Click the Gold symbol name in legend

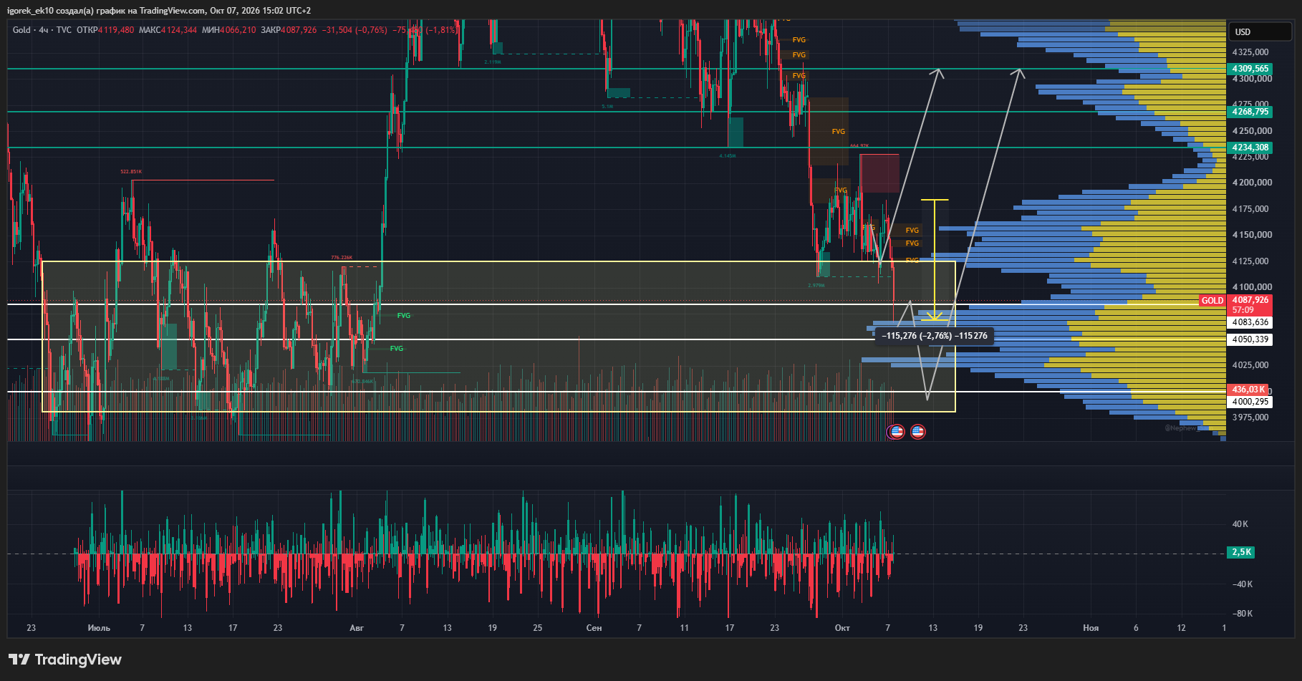(21, 30)
